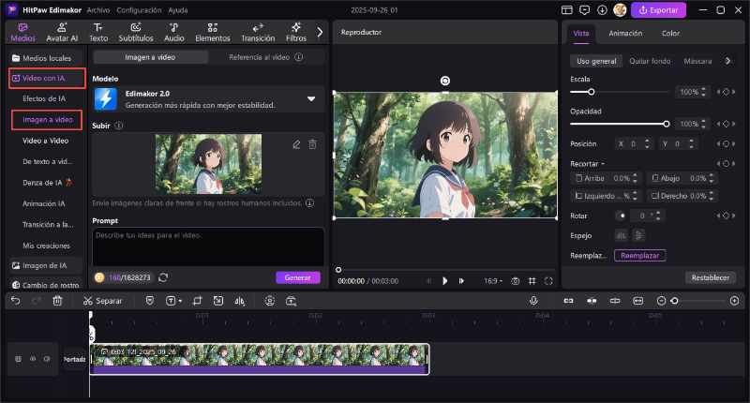Flip horizontally with Espejo icon
750x403 pixels.
(x=621, y=235)
